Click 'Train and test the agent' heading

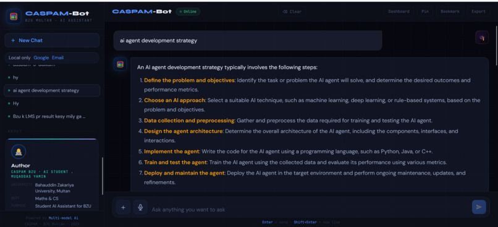coord(175,163)
